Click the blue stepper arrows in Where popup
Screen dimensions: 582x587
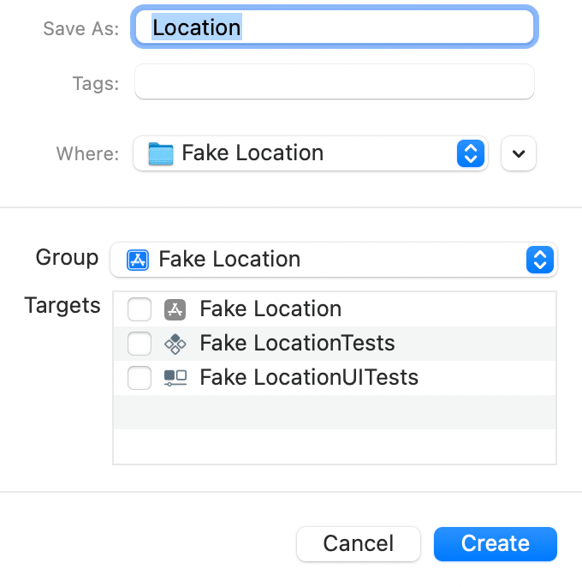(x=471, y=153)
